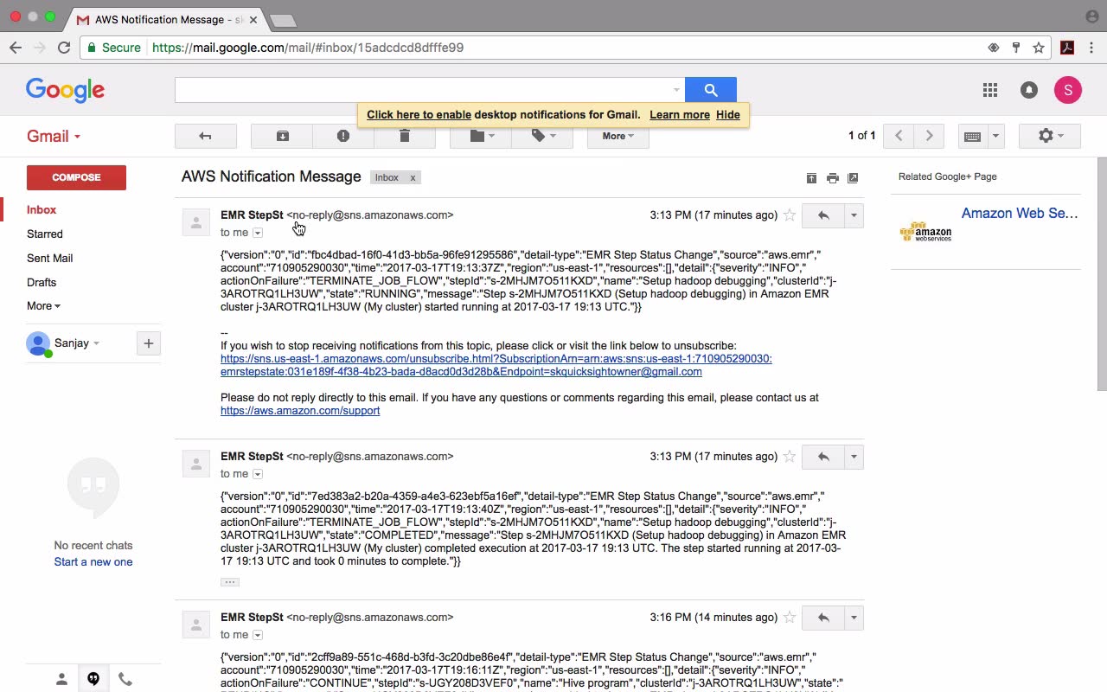Click the plus button next to Sanjay
1107x692 pixels.
coord(149,343)
